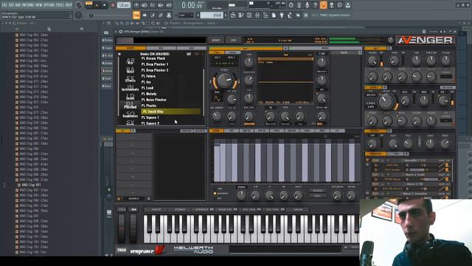
Task: Click the transport stop button
Action: (104, 5)
